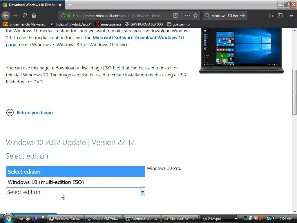Click the forward navigation arrow
Screen dimensions: 297x223
[x=15, y=16]
